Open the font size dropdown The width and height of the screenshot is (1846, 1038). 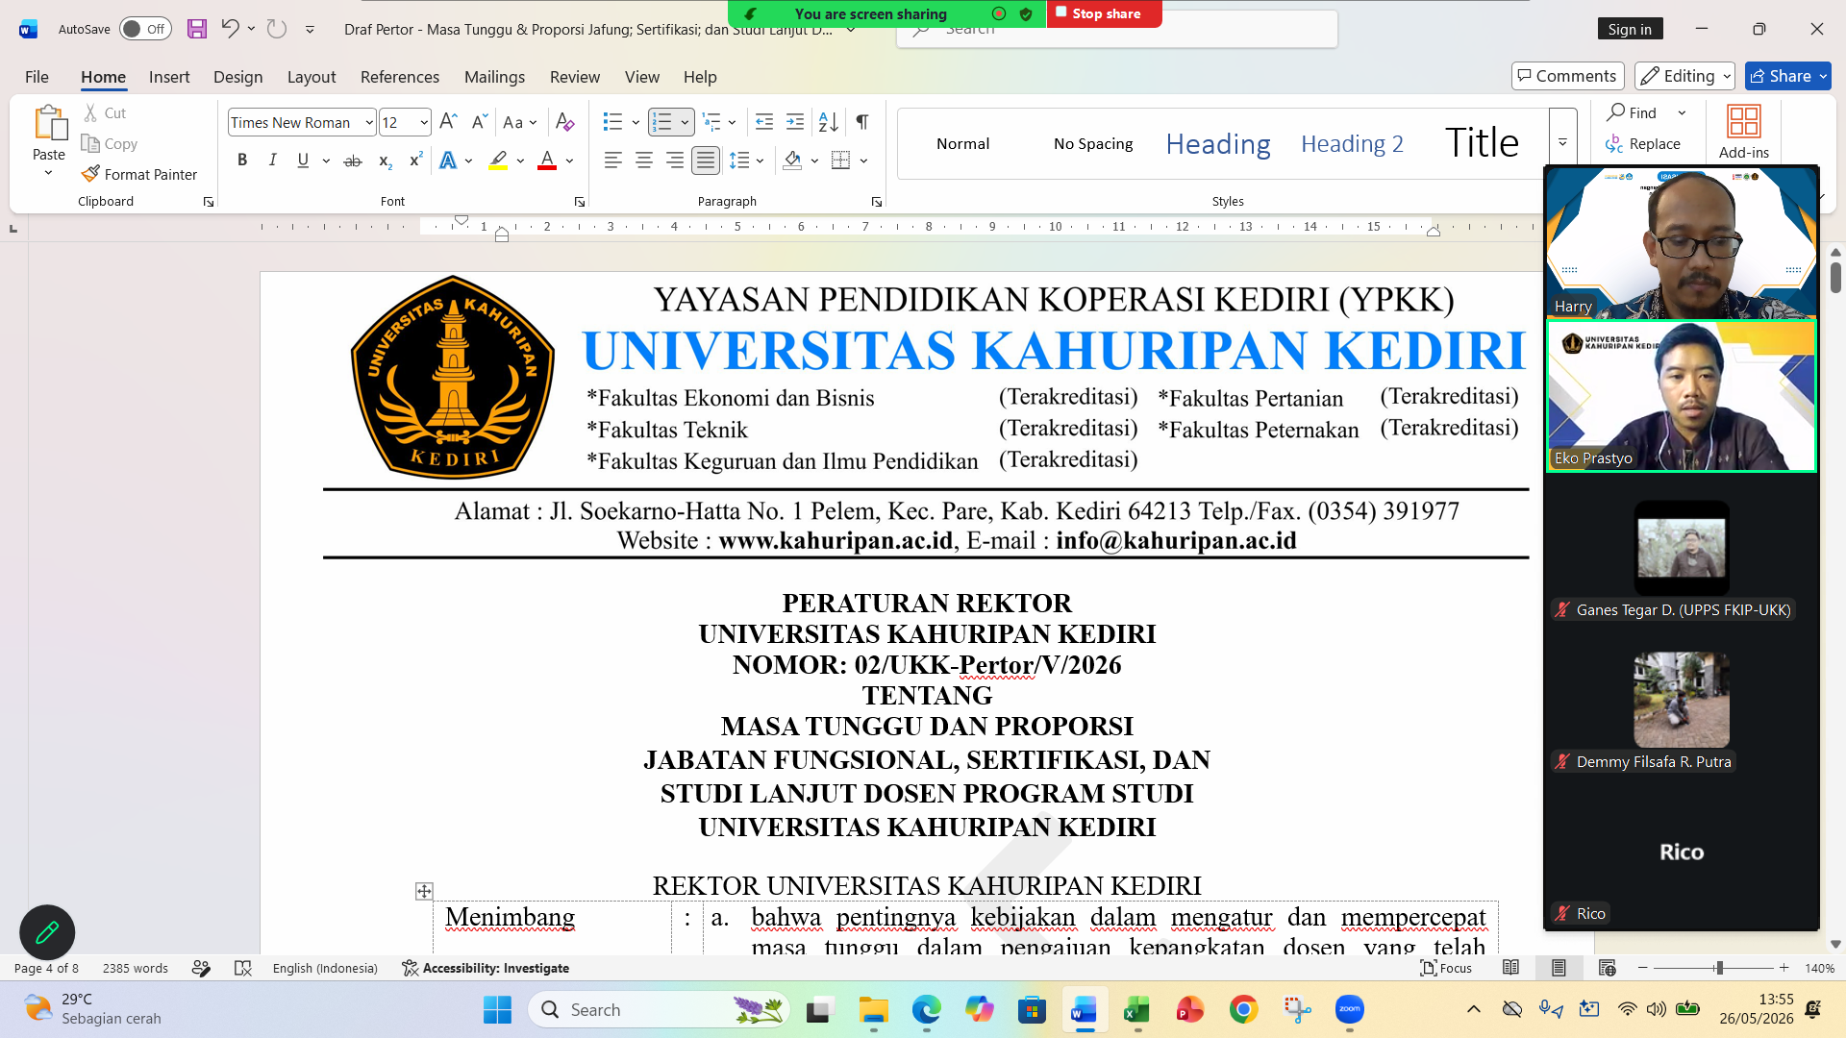(424, 123)
